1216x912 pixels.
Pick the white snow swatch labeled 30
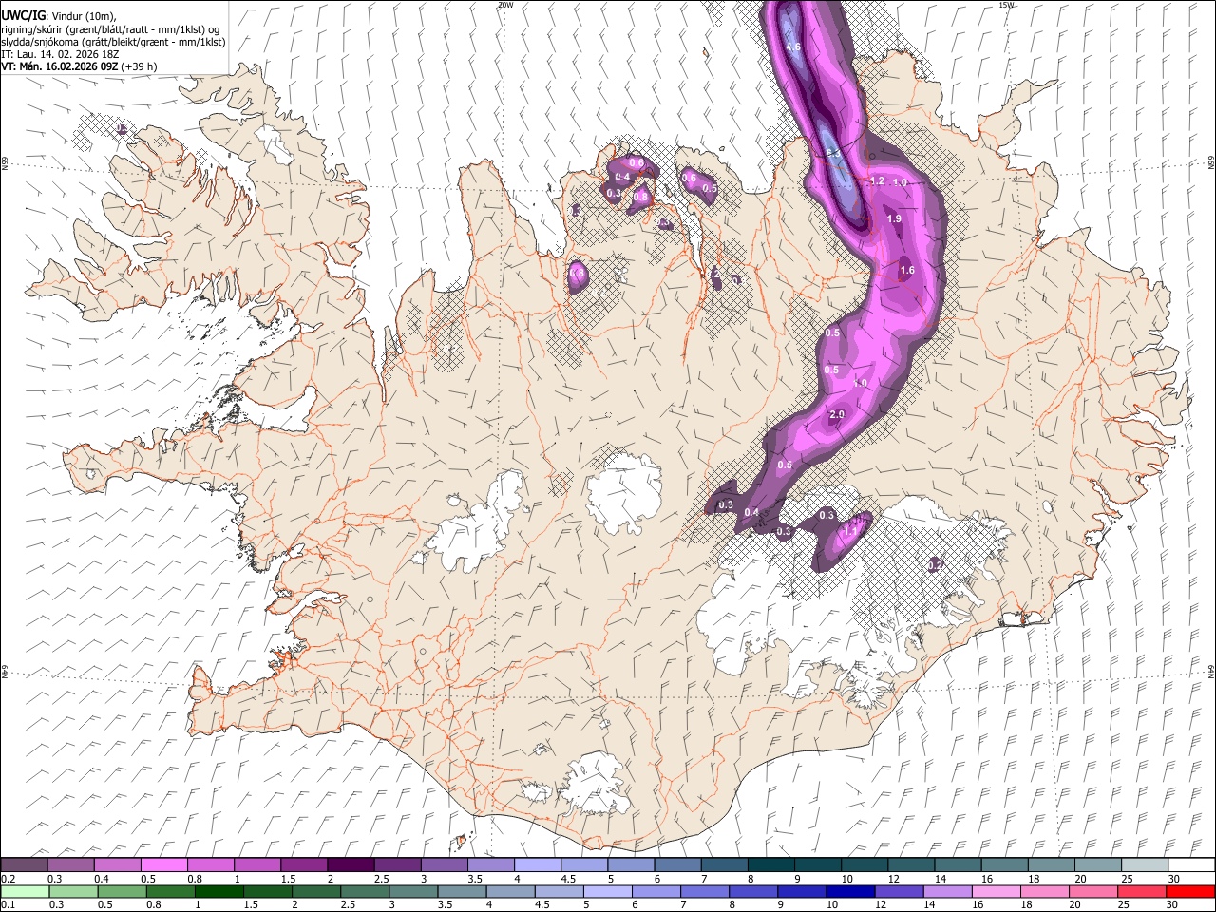(1191, 864)
